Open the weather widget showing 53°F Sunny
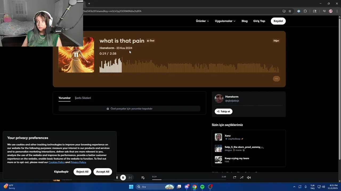The image size is (341, 191). pyautogui.click(x=9, y=187)
